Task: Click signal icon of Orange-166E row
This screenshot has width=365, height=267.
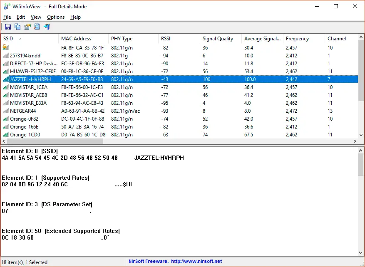Action: (6, 127)
